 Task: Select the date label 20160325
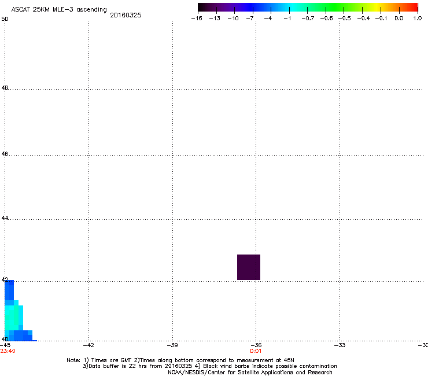(x=126, y=15)
